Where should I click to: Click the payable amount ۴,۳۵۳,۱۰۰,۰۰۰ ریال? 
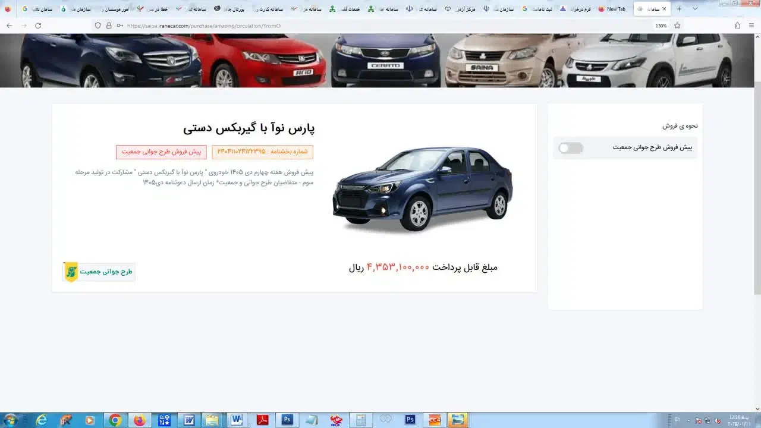(423, 267)
